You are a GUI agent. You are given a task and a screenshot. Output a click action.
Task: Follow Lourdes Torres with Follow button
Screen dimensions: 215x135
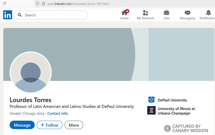(x=49, y=125)
